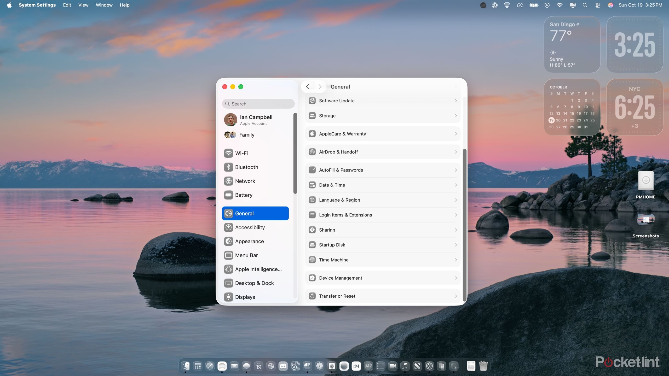Go back with the back arrow button
The width and height of the screenshot is (669, 376).
tap(308, 87)
